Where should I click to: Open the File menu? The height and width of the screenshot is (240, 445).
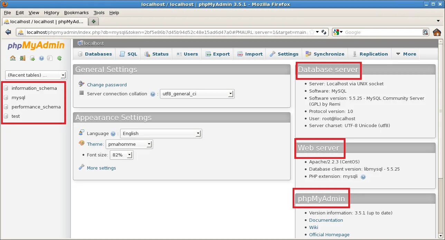click(x=8, y=12)
